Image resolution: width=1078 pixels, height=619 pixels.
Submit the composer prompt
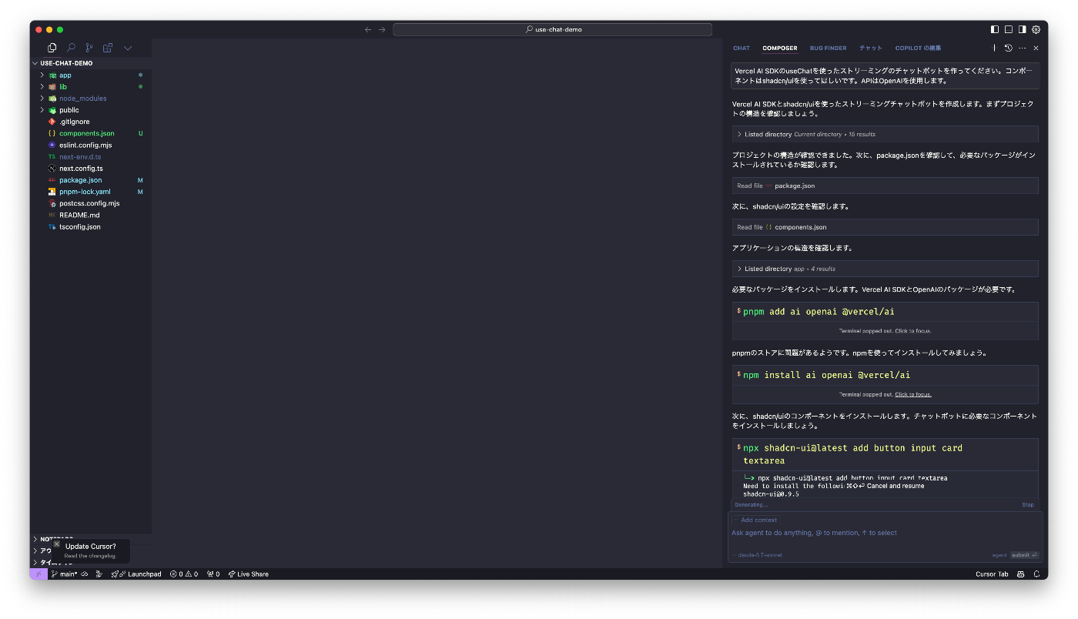pos(1025,554)
